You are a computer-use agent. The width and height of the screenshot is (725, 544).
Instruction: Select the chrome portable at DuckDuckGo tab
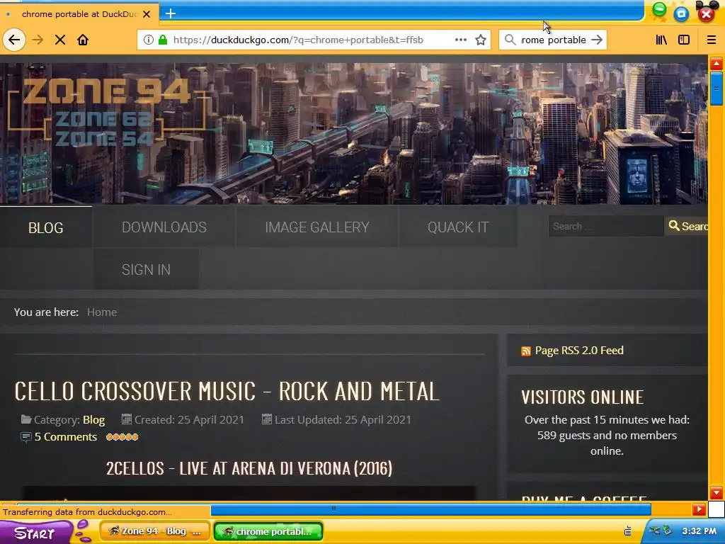coord(79,14)
